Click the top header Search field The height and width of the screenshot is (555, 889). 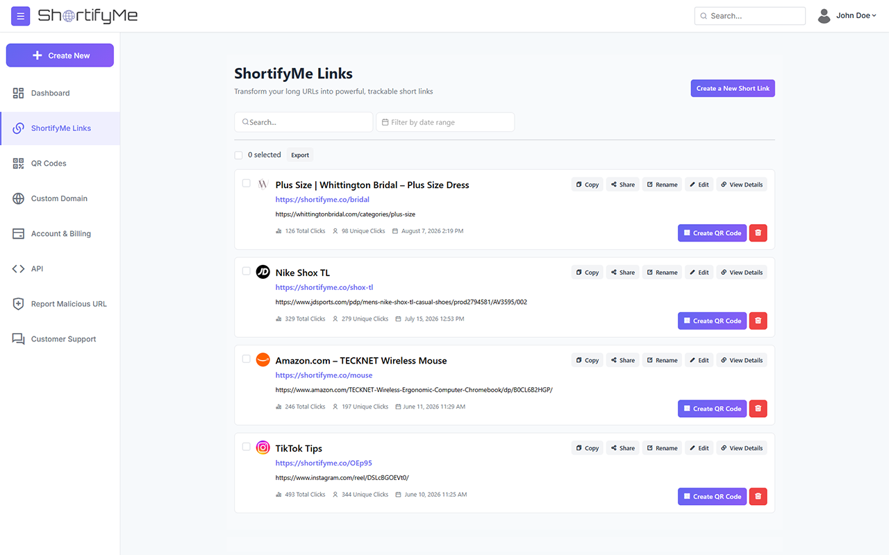(750, 16)
